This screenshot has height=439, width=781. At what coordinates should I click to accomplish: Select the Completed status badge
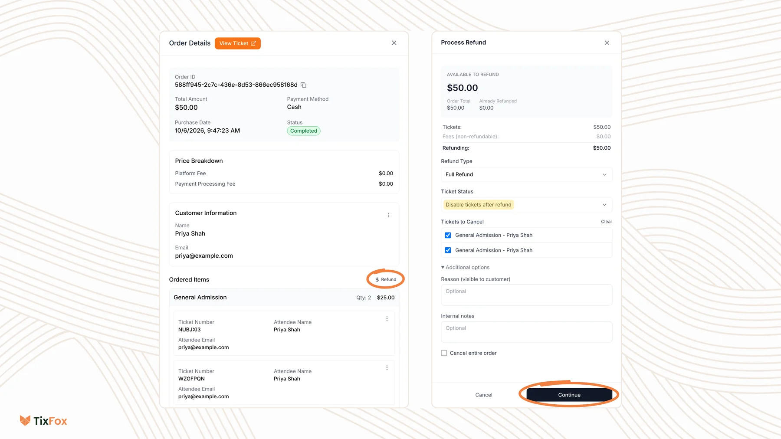tap(304, 131)
